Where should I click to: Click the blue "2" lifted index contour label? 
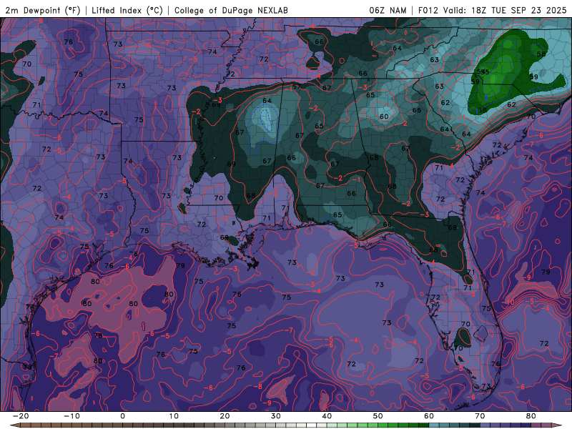[486, 98]
